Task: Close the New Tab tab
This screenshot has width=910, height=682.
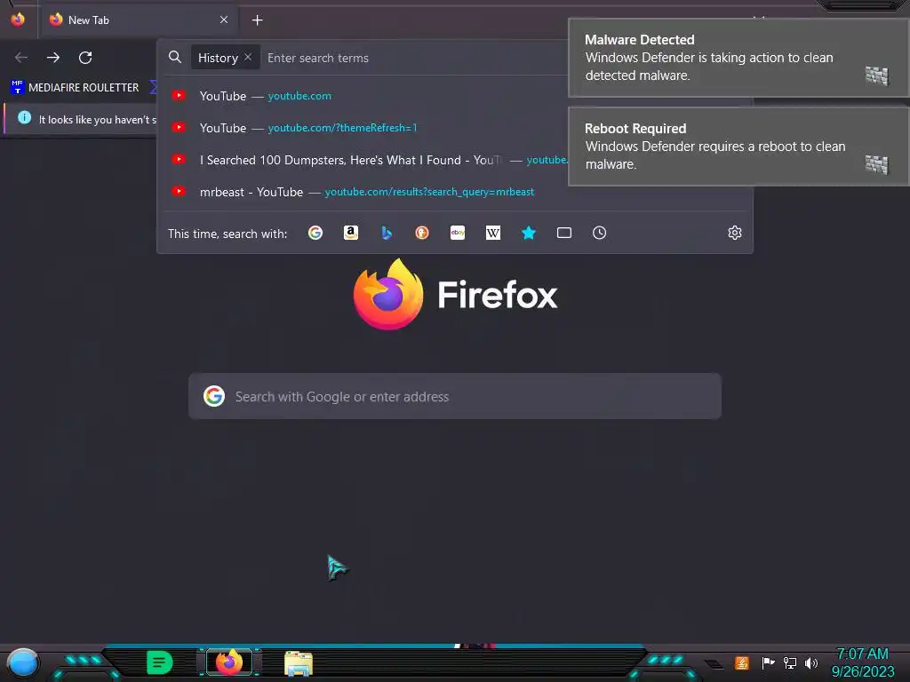Action: coord(224,20)
